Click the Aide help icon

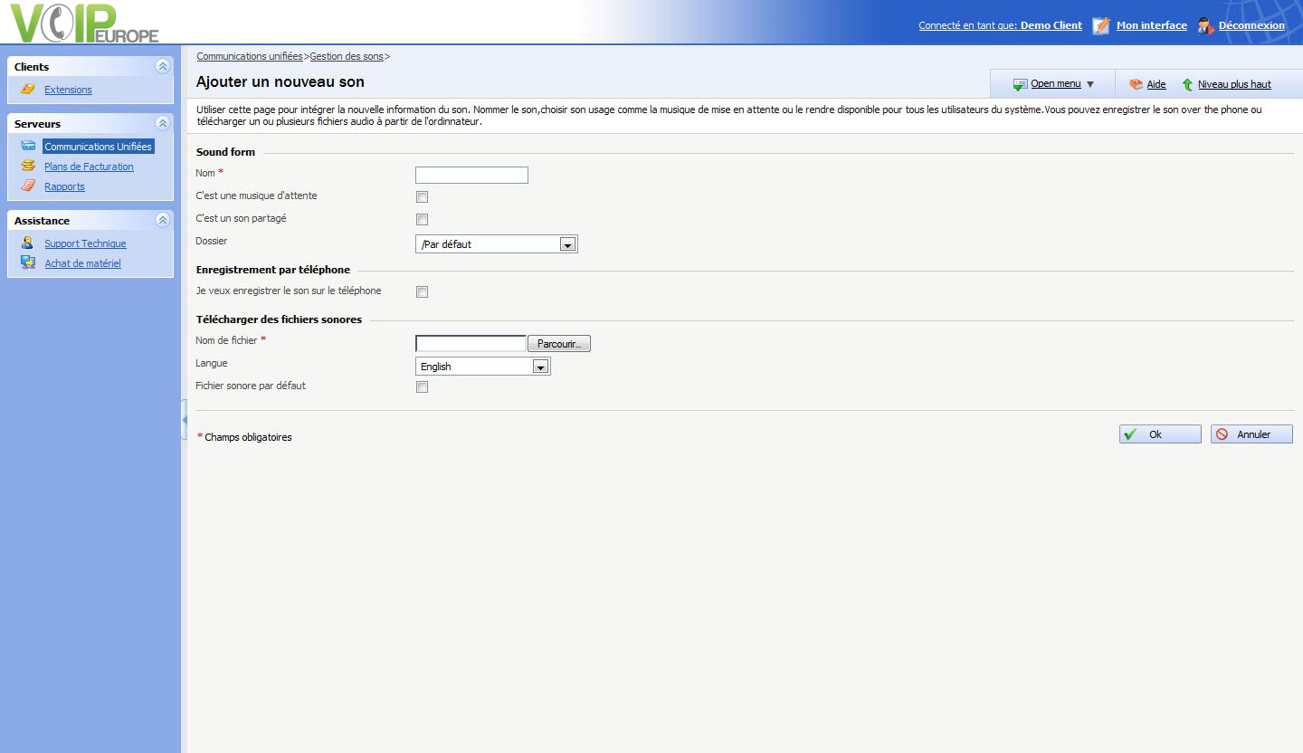tap(1136, 84)
